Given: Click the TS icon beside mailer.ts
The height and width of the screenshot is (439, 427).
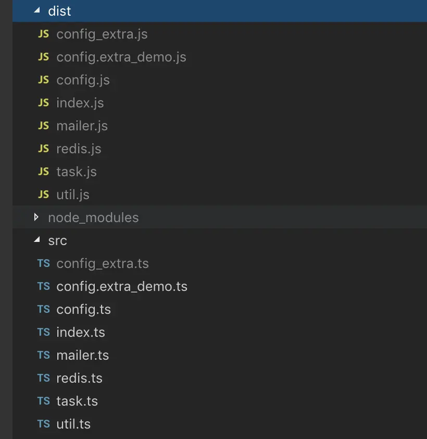Looking at the screenshot, I should pos(44,355).
